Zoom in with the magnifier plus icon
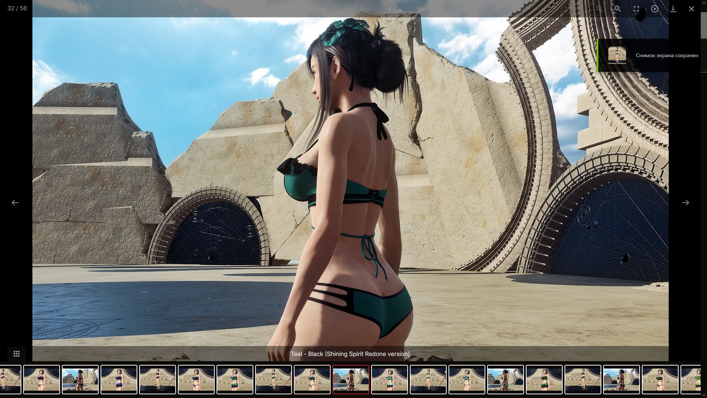The image size is (707, 398). [618, 8]
